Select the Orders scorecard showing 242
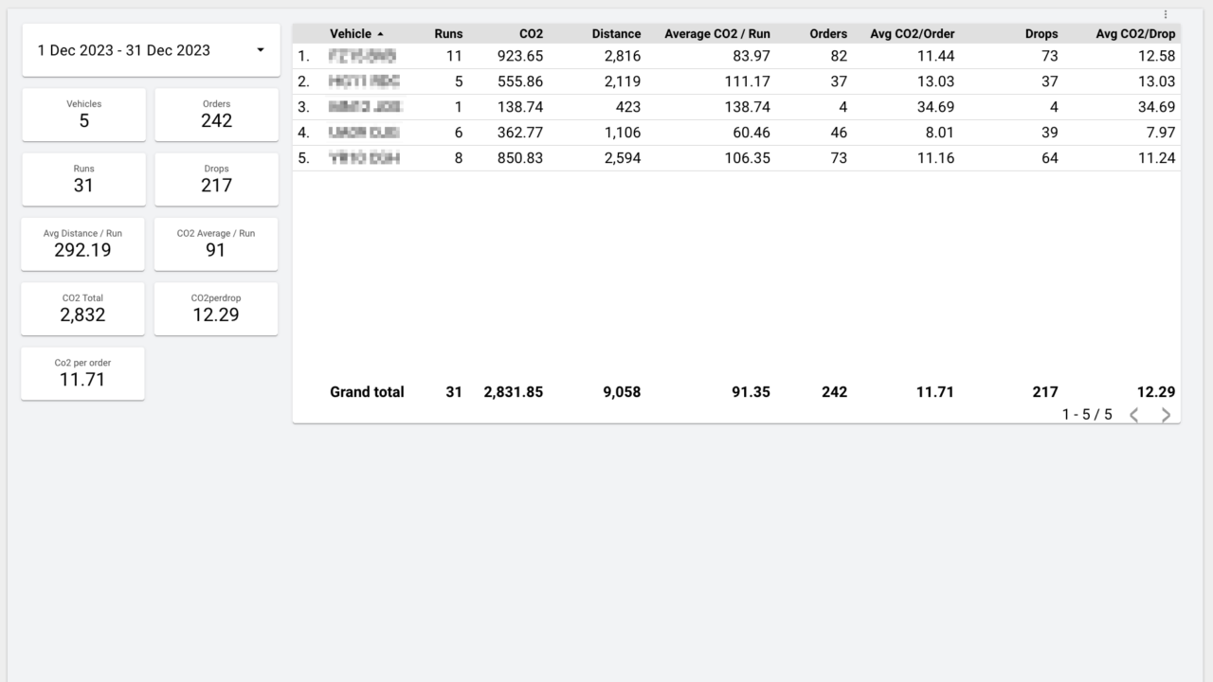 pos(216,115)
